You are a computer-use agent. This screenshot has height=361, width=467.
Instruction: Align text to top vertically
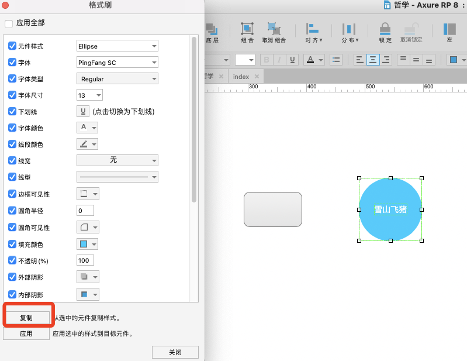click(403, 60)
